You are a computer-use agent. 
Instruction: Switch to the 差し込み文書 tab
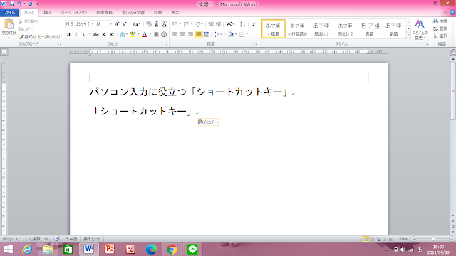tap(133, 13)
